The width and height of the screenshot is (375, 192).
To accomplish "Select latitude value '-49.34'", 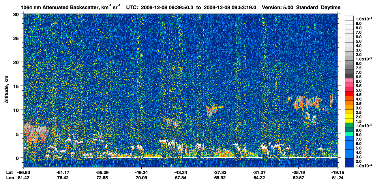I will pyautogui.click(x=141, y=172).
